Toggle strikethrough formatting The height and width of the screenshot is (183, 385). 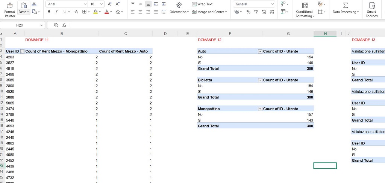(x=76, y=12)
